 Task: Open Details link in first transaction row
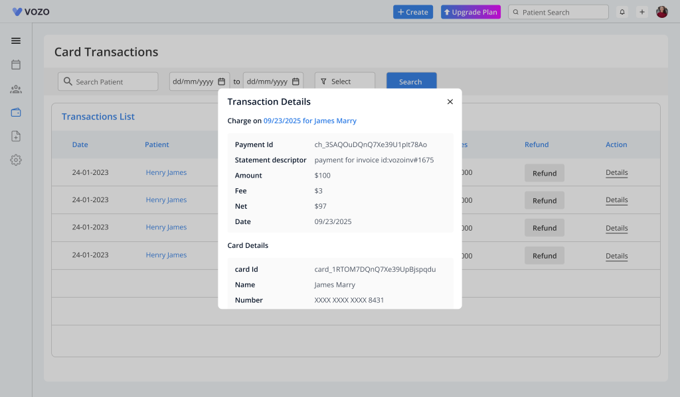[616, 173]
